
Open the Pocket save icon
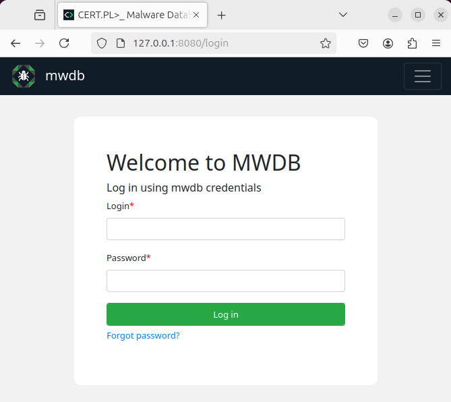pyautogui.click(x=363, y=43)
